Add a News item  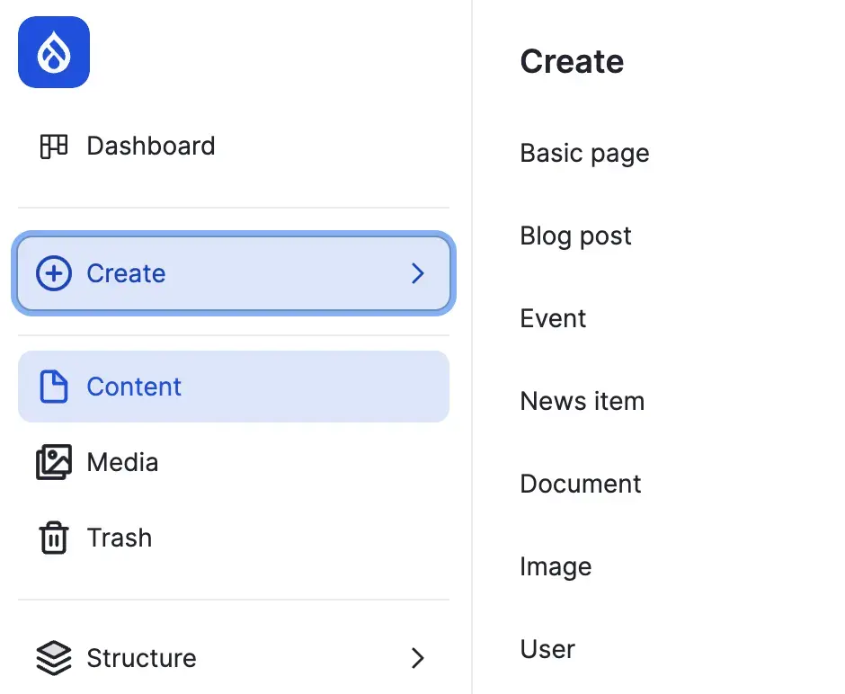582,401
